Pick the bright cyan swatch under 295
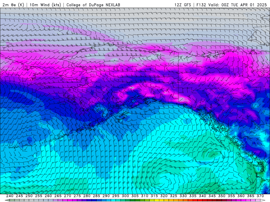Screen dimensions: 270x202 click(x=113, y=200)
